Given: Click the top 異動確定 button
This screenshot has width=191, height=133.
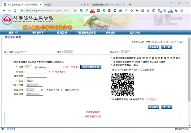Looking at the screenshot, I should [154, 47].
